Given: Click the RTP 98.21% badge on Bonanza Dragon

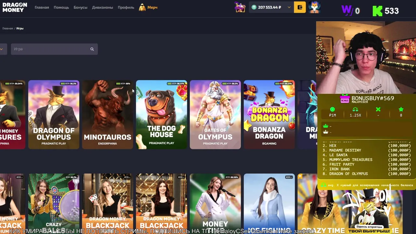Looking at the screenshot, I should point(283,84).
